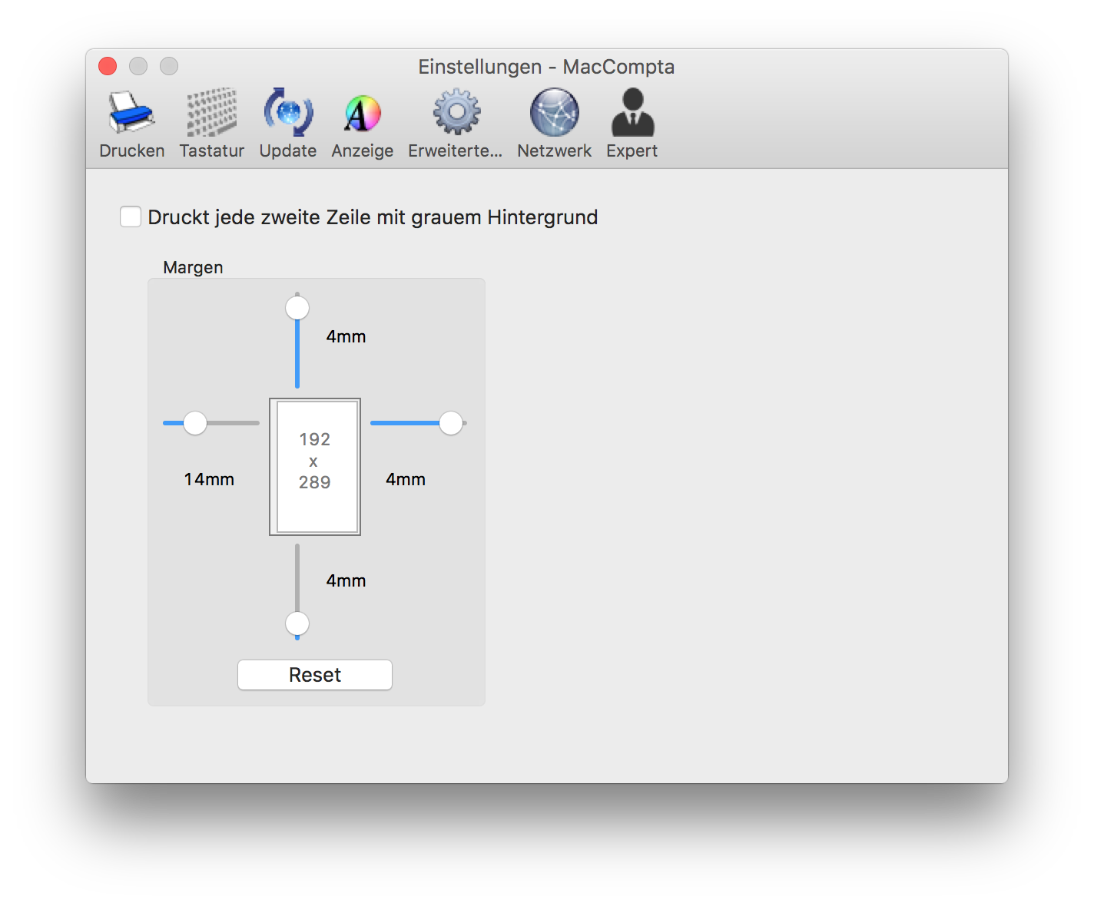Screen dimensions: 1094x906
Task: Click the 192 x 289 page preview
Action: click(x=315, y=466)
